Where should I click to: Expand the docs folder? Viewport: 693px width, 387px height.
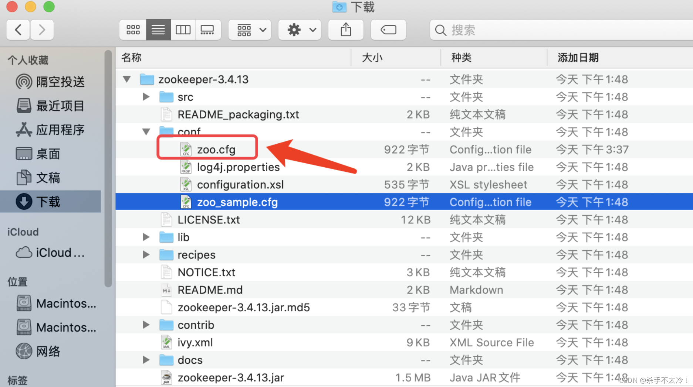(146, 360)
